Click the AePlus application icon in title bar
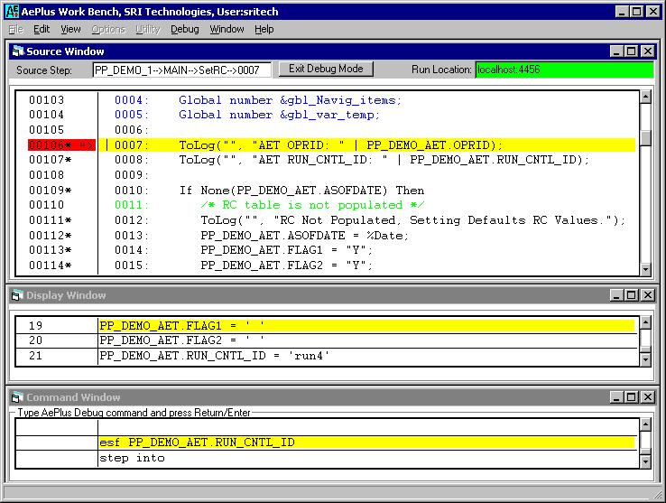 click(12, 12)
